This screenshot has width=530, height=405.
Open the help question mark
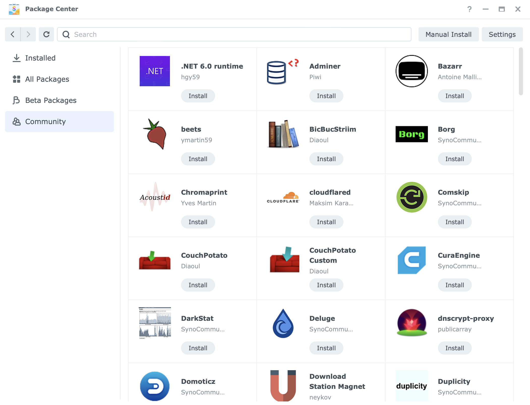tap(469, 9)
